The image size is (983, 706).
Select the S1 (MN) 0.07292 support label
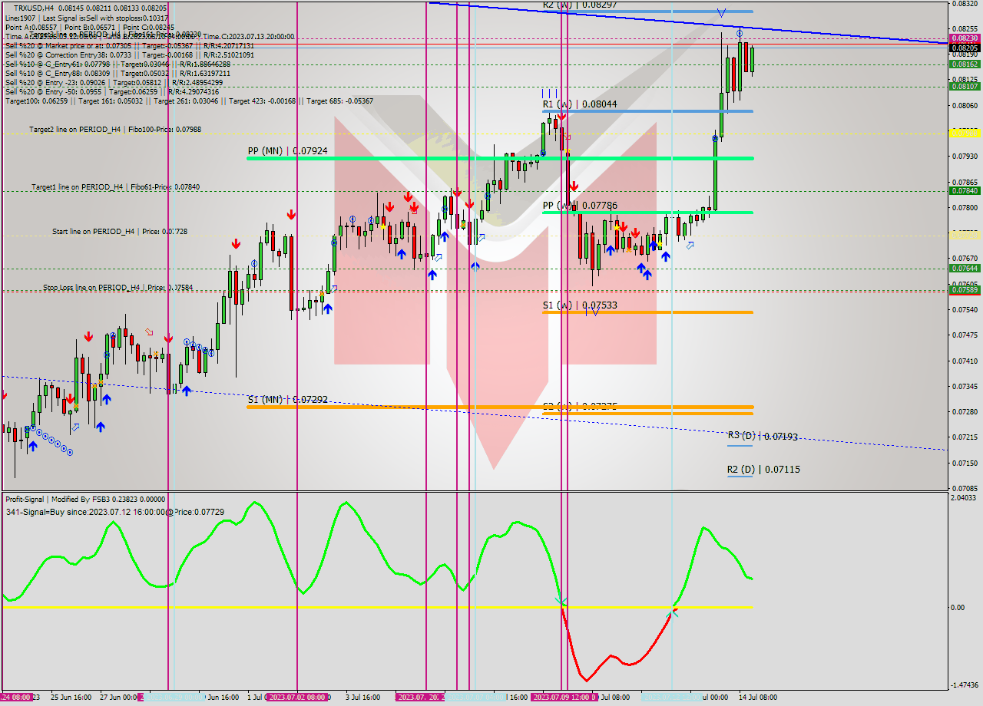click(288, 400)
